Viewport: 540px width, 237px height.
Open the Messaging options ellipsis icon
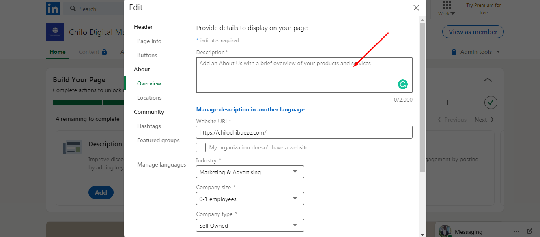(x=516, y=231)
